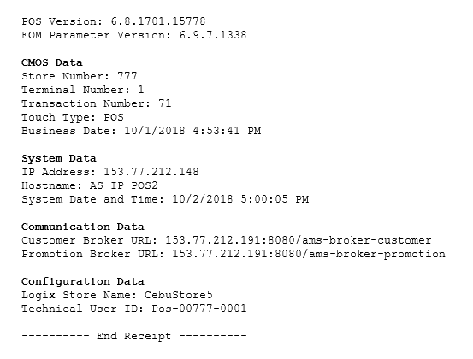The image size is (473, 359).
Task: Click the IP Address 153.77.212.148 text
Action: [110, 172]
